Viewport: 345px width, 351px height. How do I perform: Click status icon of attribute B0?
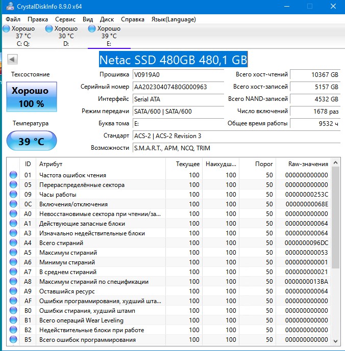(x=13, y=310)
